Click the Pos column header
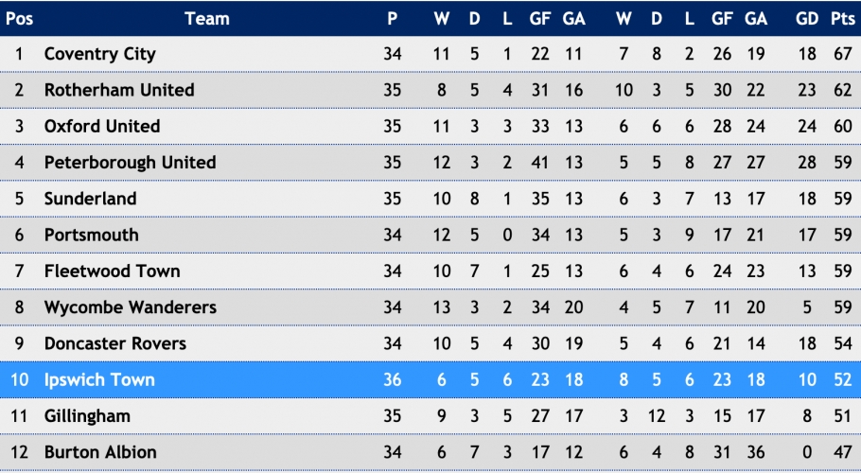This screenshot has width=861, height=473. tap(19, 19)
